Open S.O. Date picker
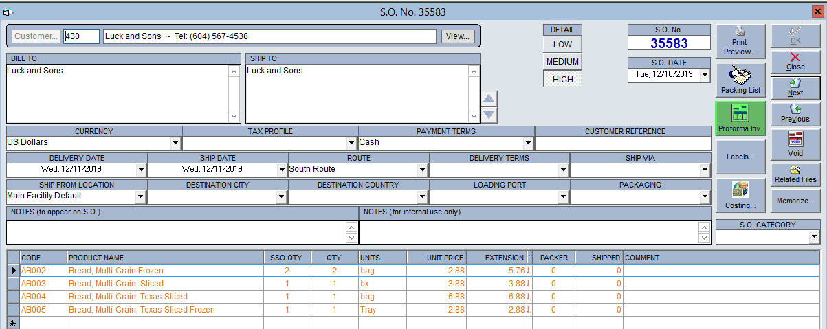827x329 pixels. click(705, 75)
